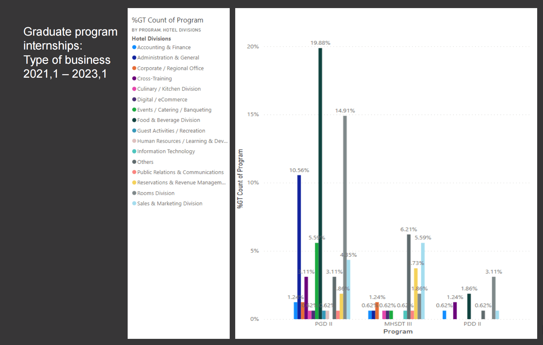Click the 14.91% data label
This screenshot has width=543, height=345.
[345, 111]
